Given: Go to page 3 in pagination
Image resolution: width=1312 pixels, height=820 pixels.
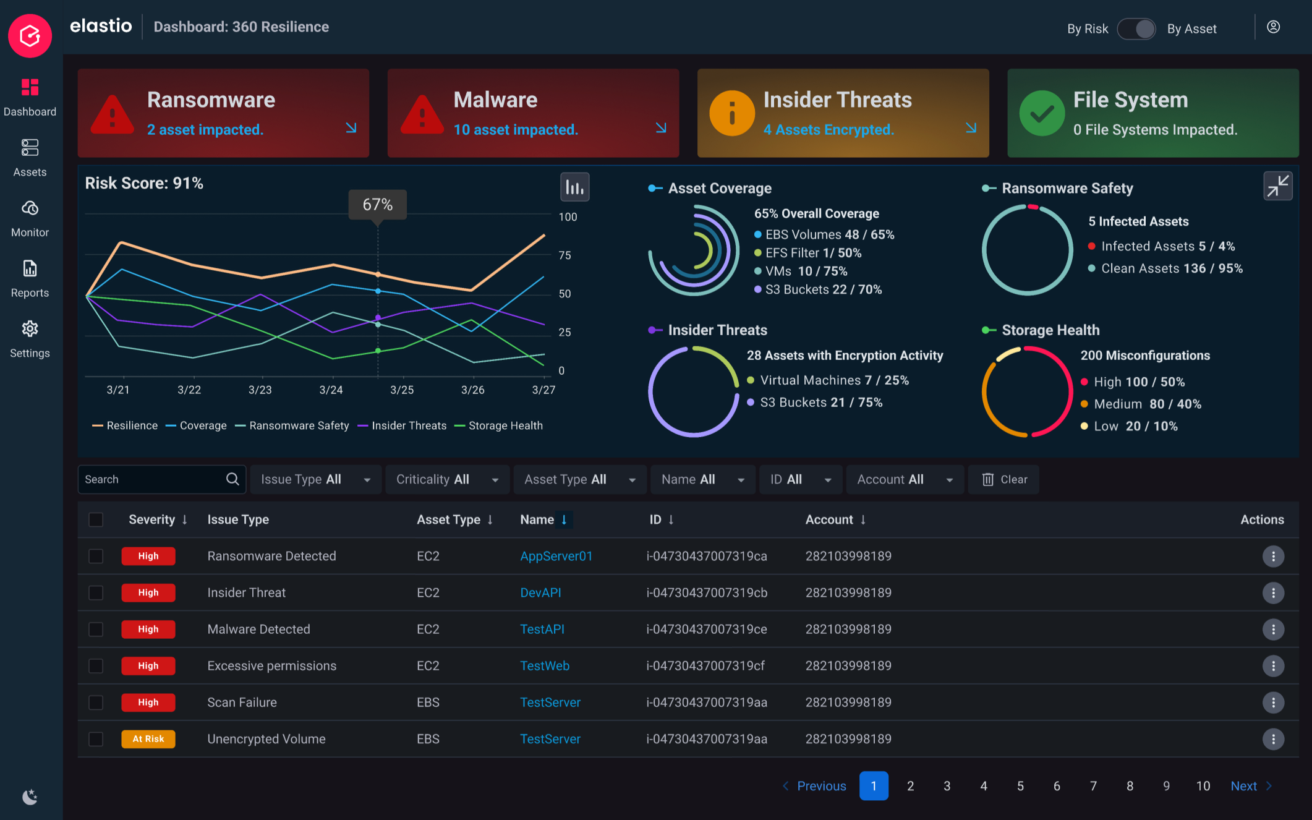Looking at the screenshot, I should click(947, 785).
